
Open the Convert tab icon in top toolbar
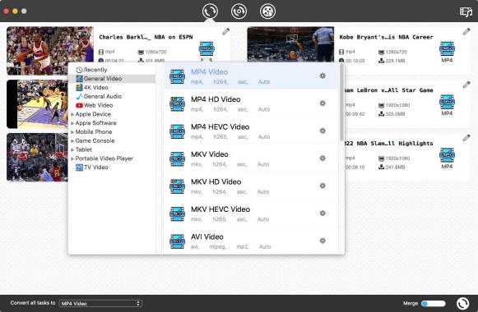(210, 11)
